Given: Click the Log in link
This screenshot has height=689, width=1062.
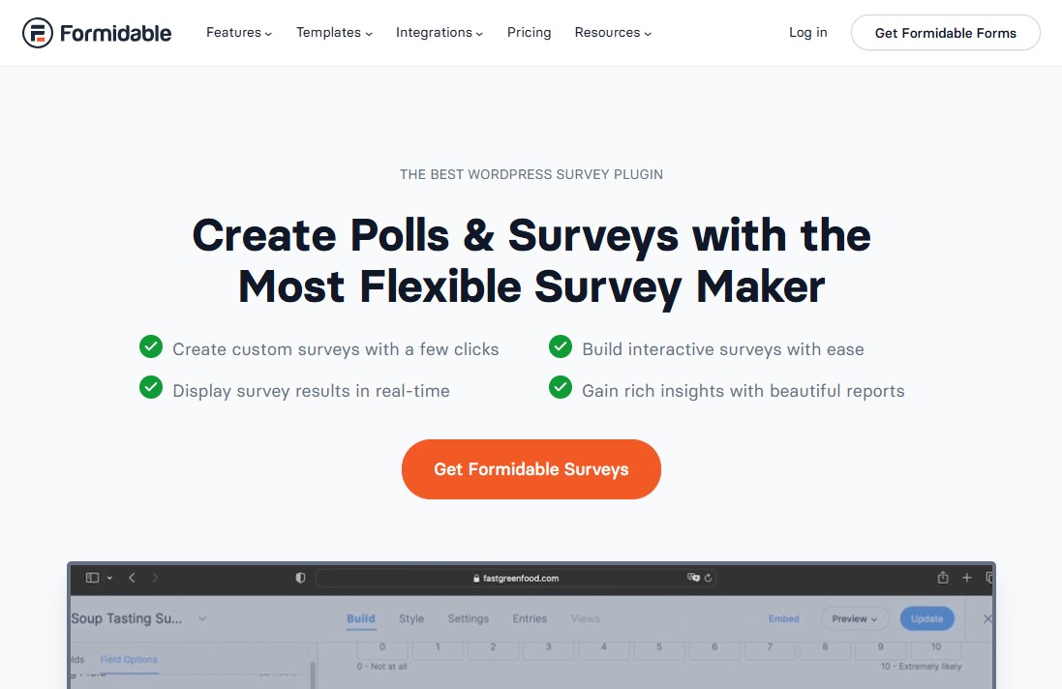Looking at the screenshot, I should click(x=807, y=32).
